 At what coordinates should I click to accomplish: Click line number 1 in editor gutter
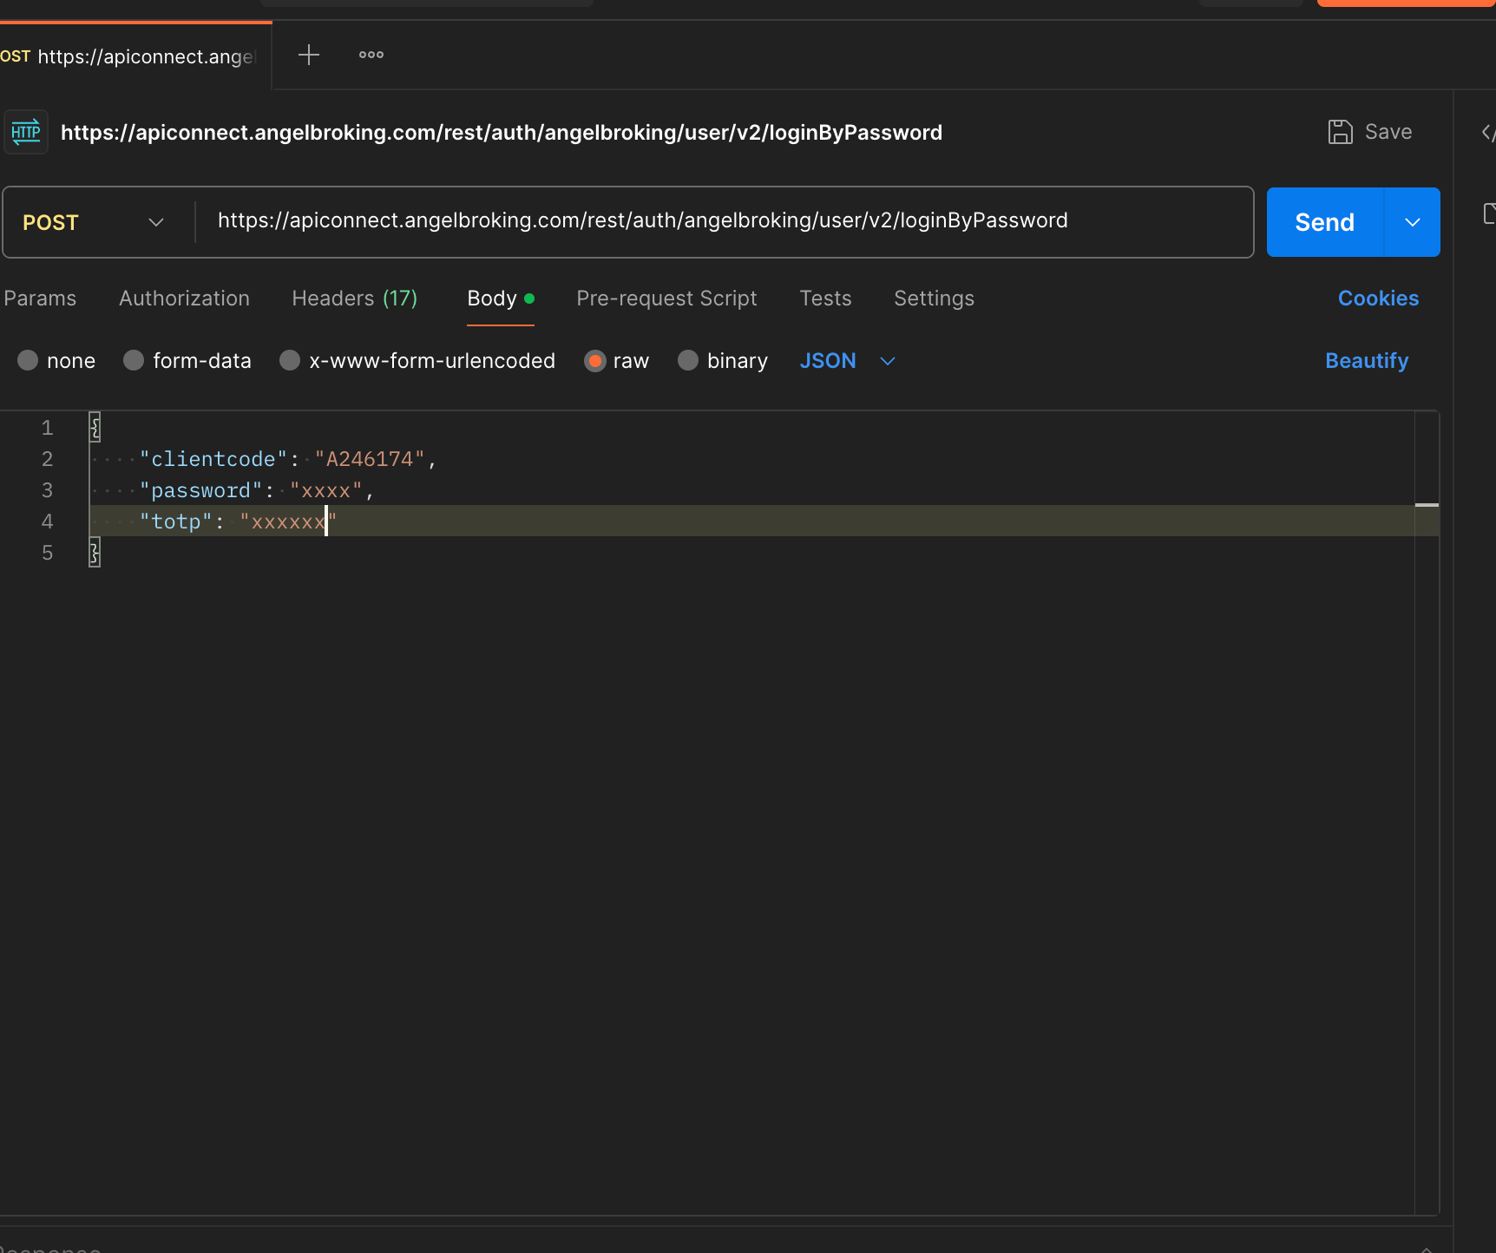(x=48, y=428)
